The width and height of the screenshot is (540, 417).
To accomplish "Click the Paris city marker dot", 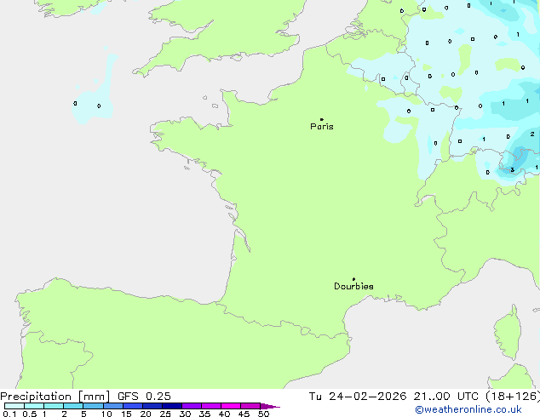I will point(321,119).
